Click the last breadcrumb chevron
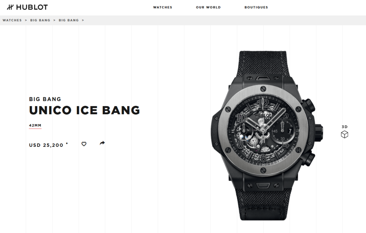 [x=83, y=20]
